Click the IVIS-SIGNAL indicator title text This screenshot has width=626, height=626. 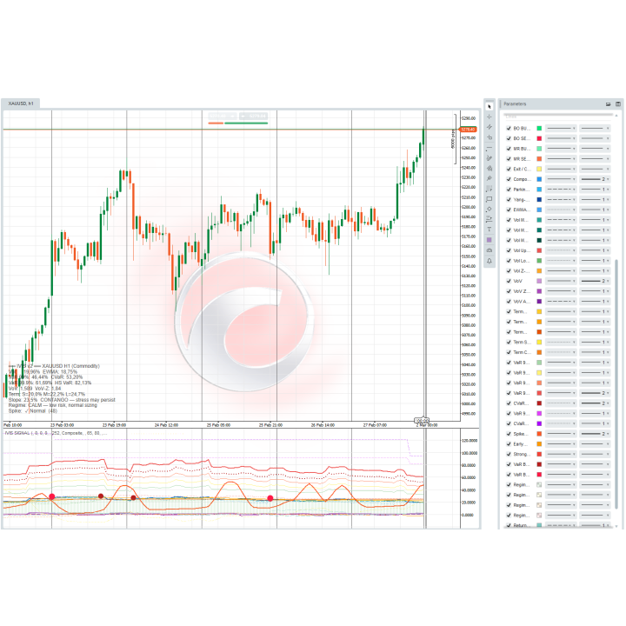[25, 433]
